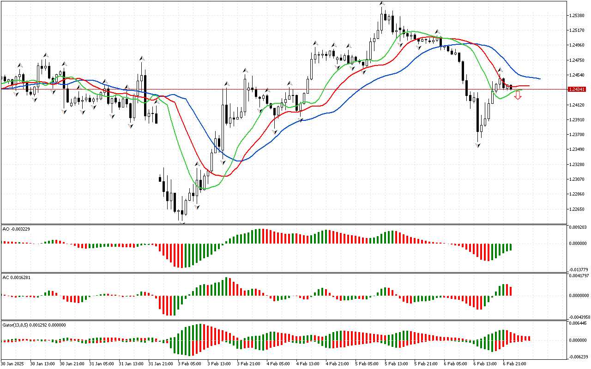Pick the 1.23700 price level on the axis
The height and width of the screenshot is (369, 591).
(577, 135)
